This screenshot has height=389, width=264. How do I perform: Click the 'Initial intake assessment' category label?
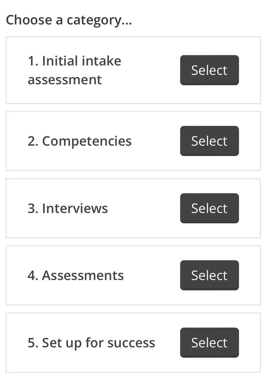tap(74, 70)
